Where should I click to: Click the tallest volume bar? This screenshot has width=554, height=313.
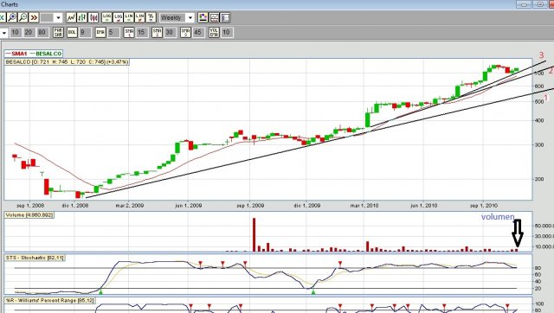click(254, 234)
